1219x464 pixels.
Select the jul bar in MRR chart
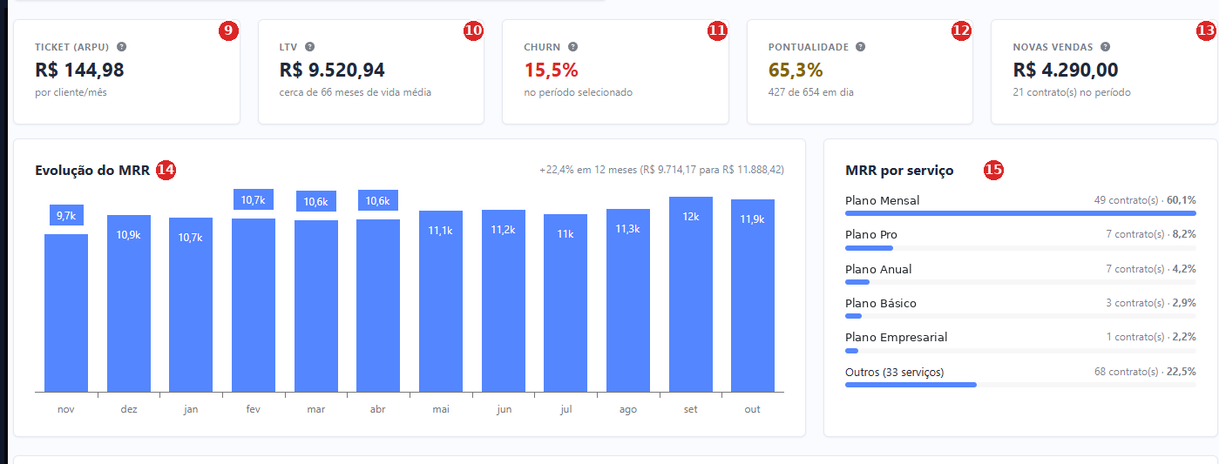pos(565,303)
